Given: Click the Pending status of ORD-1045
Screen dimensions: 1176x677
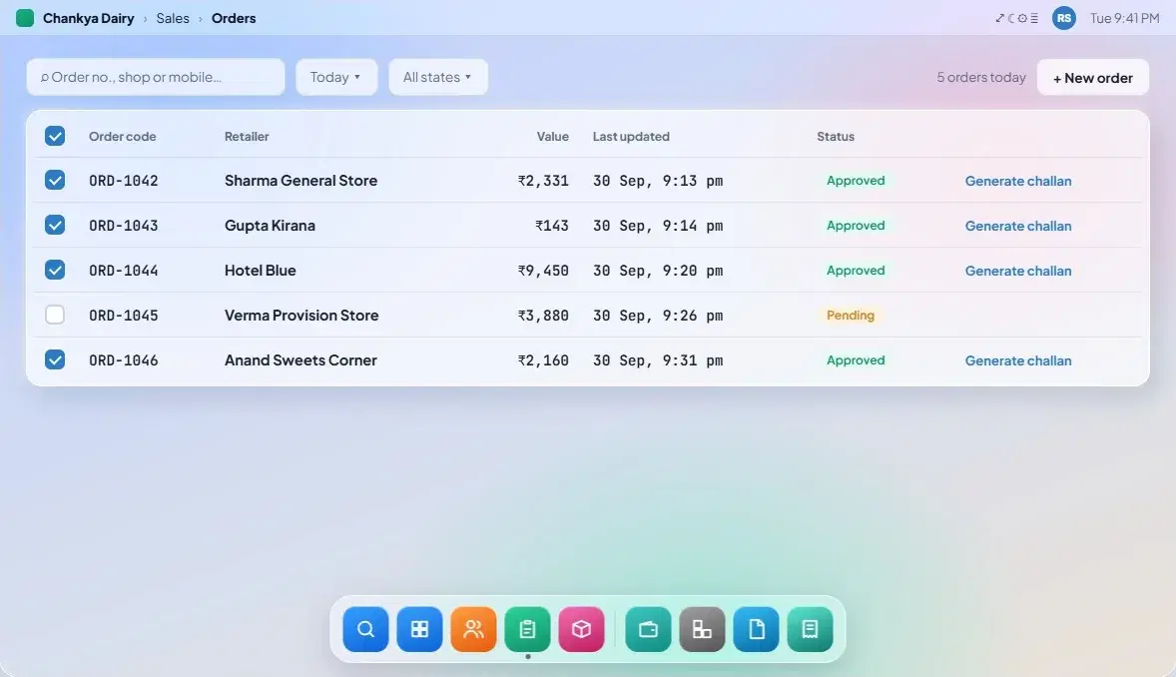Looking at the screenshot, I should [851, 316].
